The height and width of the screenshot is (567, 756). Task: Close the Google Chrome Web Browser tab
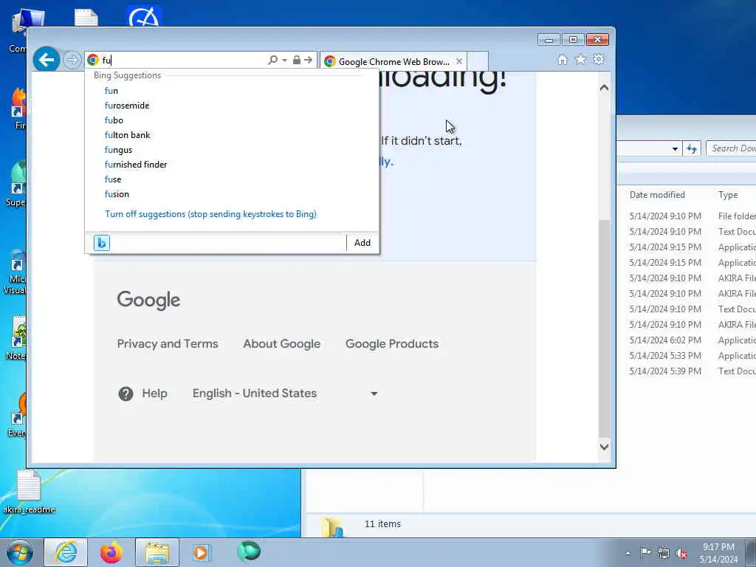point(459,61)
